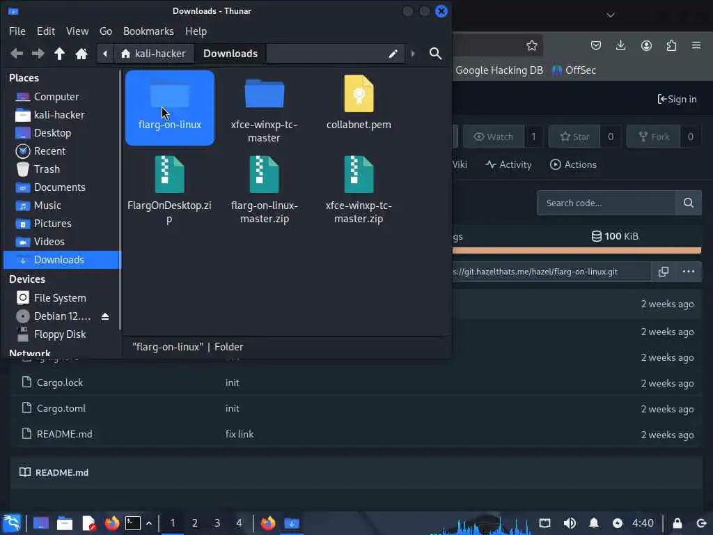
Task: Go to home folder via house icon
Action: click(81, 54)
